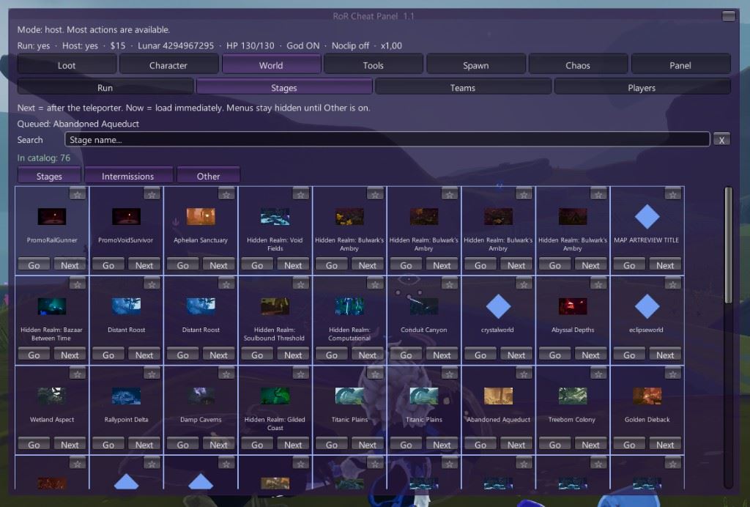
Task: Select the Soulbound Threshold preview image
Action: click(x=275, y=306)
